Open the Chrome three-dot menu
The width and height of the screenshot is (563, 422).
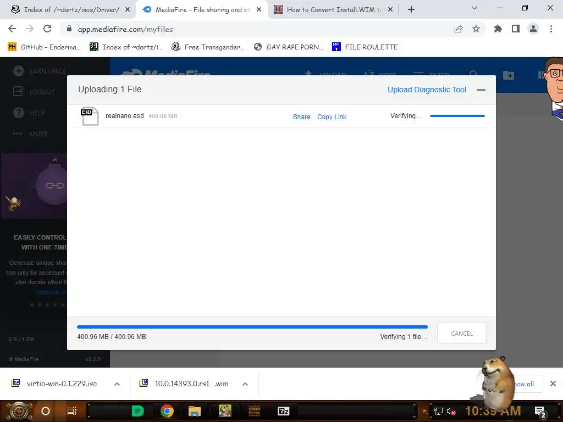[551, 29]
